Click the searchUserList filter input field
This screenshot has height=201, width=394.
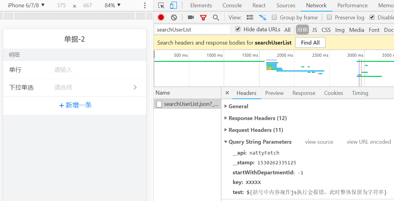tap(192, 30)
